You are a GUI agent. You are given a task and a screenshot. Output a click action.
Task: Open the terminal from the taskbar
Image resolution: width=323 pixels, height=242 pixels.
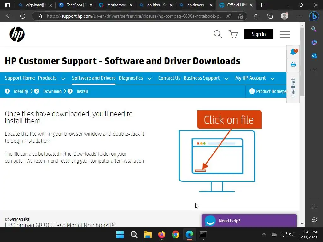(x=203, y=234)
